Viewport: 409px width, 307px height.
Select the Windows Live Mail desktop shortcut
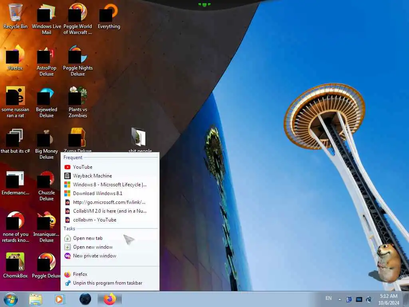click(x=46, y=19)
